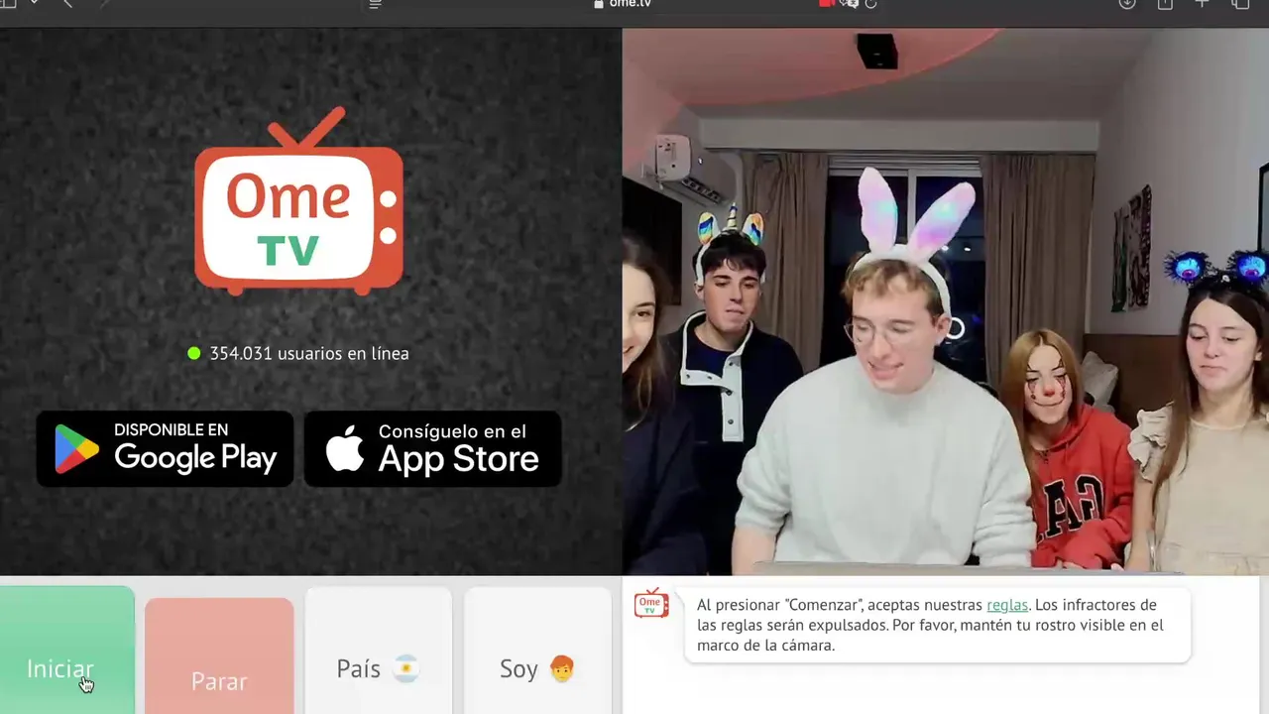Viewport: 1269px width, 714px height.
Task: Click the Iniciar button to start chatting
Action: coord(66,651)
